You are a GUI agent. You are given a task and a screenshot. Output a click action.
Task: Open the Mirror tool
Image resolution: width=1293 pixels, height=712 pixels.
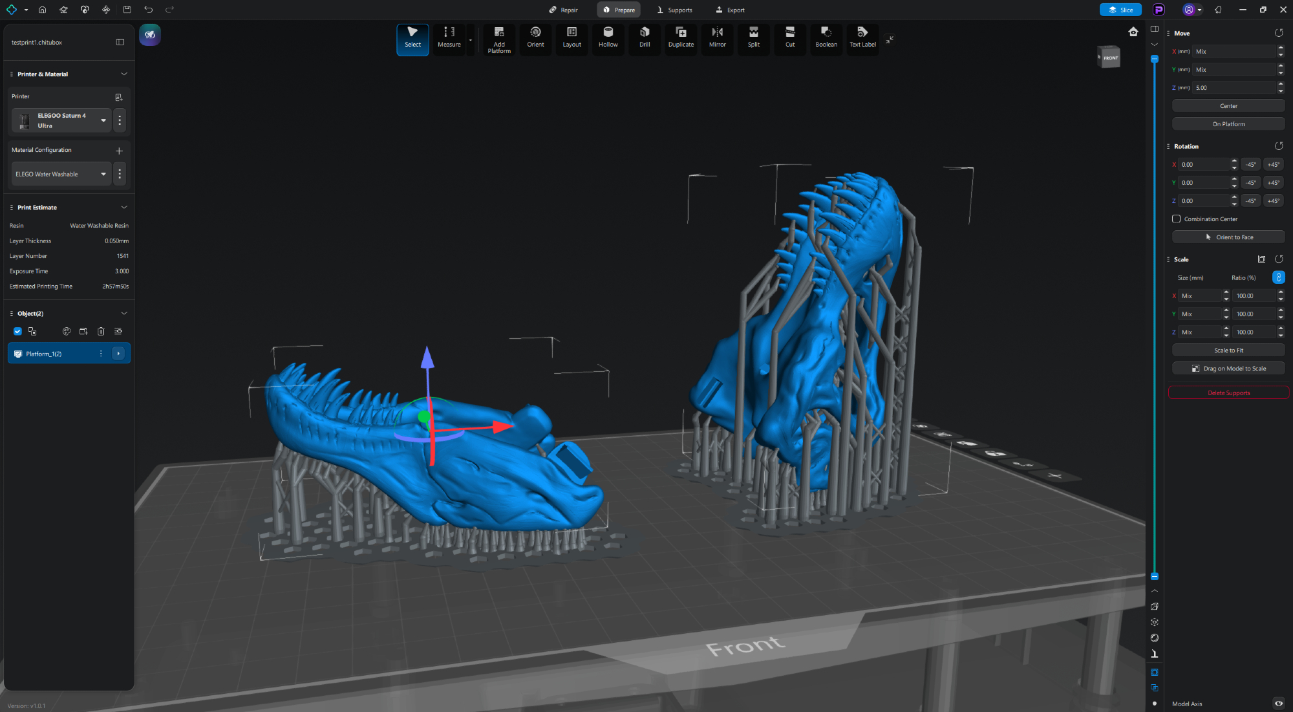pos(717,38)
